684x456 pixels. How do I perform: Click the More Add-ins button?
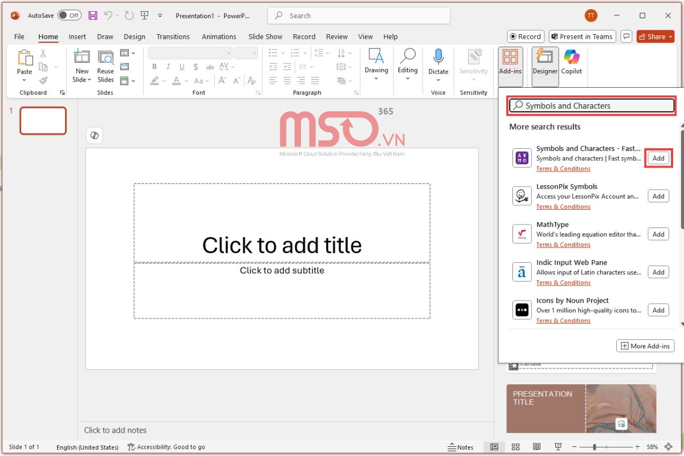pos(645,346)
